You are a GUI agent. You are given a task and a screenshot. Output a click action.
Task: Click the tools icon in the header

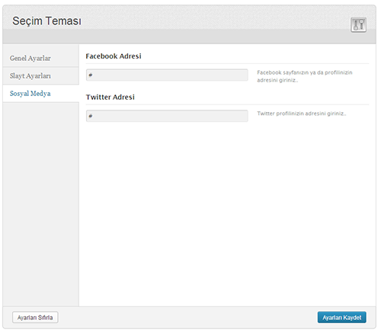(358, 24)
